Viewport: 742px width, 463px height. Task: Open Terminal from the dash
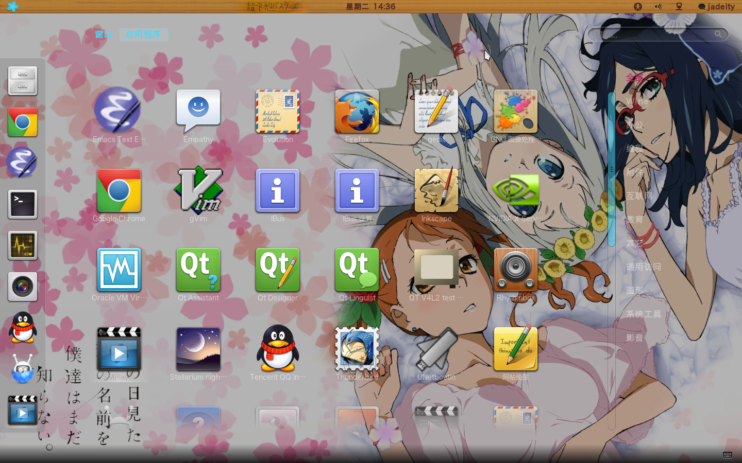click(x=23, y=204)
